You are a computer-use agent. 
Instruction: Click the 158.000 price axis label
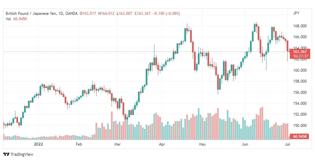[x=300, y=81]
